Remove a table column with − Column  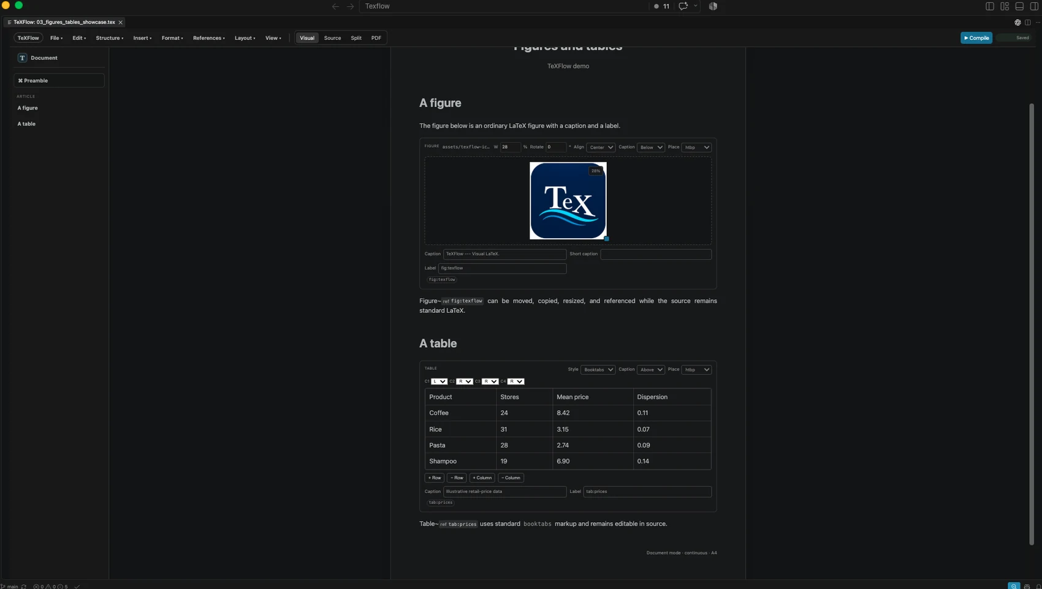(x=511, y=478)
